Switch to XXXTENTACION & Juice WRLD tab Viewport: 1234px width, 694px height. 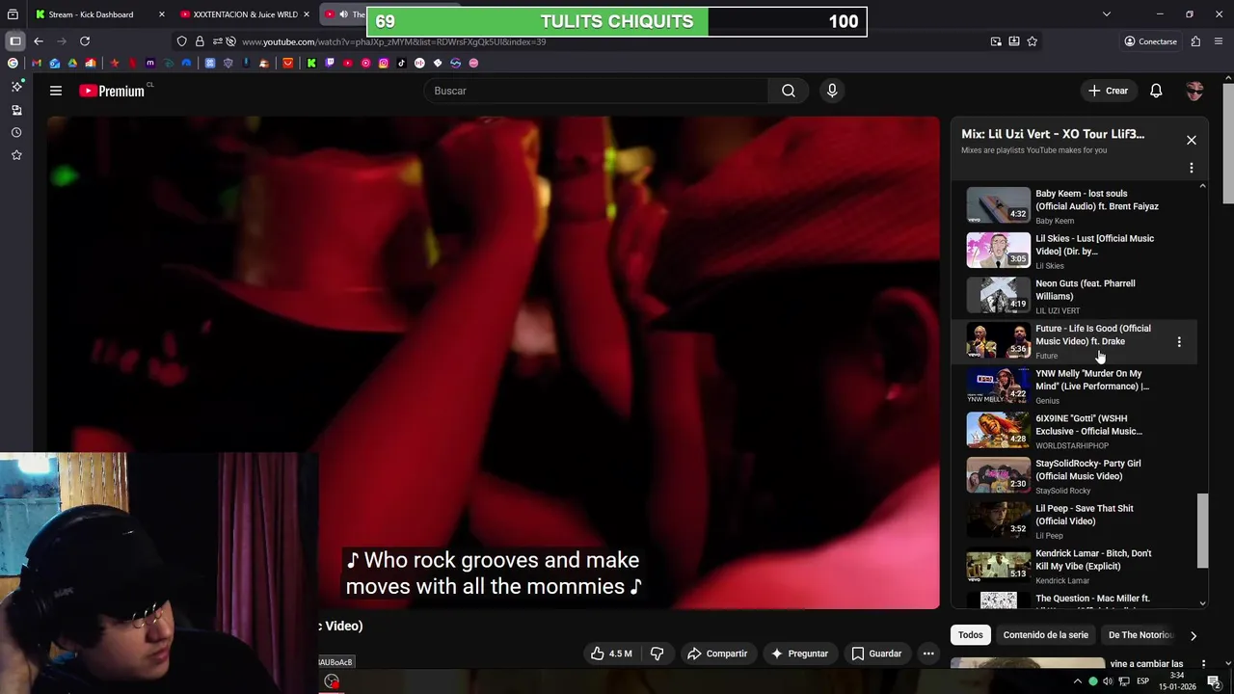pos(245,14)
